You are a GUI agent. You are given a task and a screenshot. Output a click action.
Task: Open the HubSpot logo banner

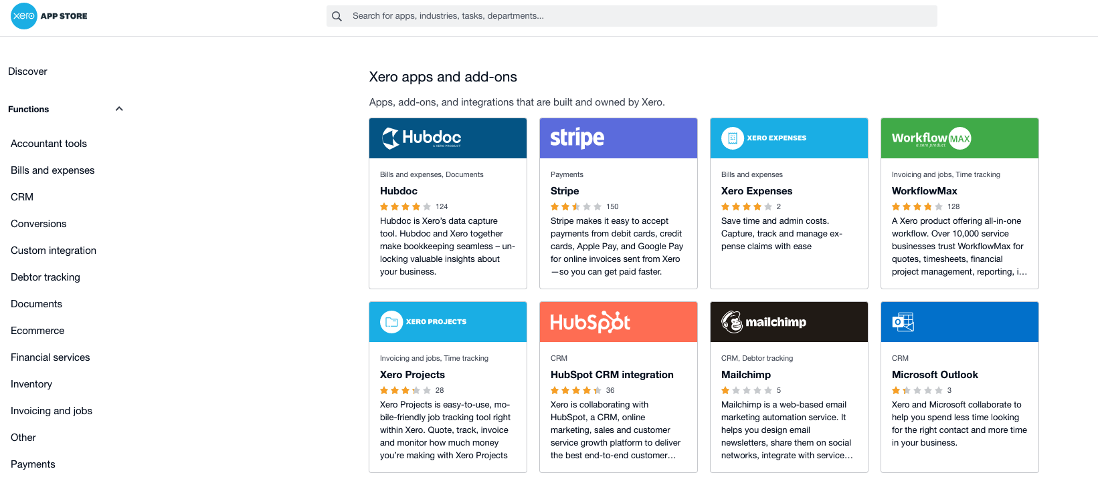point(618,322)
